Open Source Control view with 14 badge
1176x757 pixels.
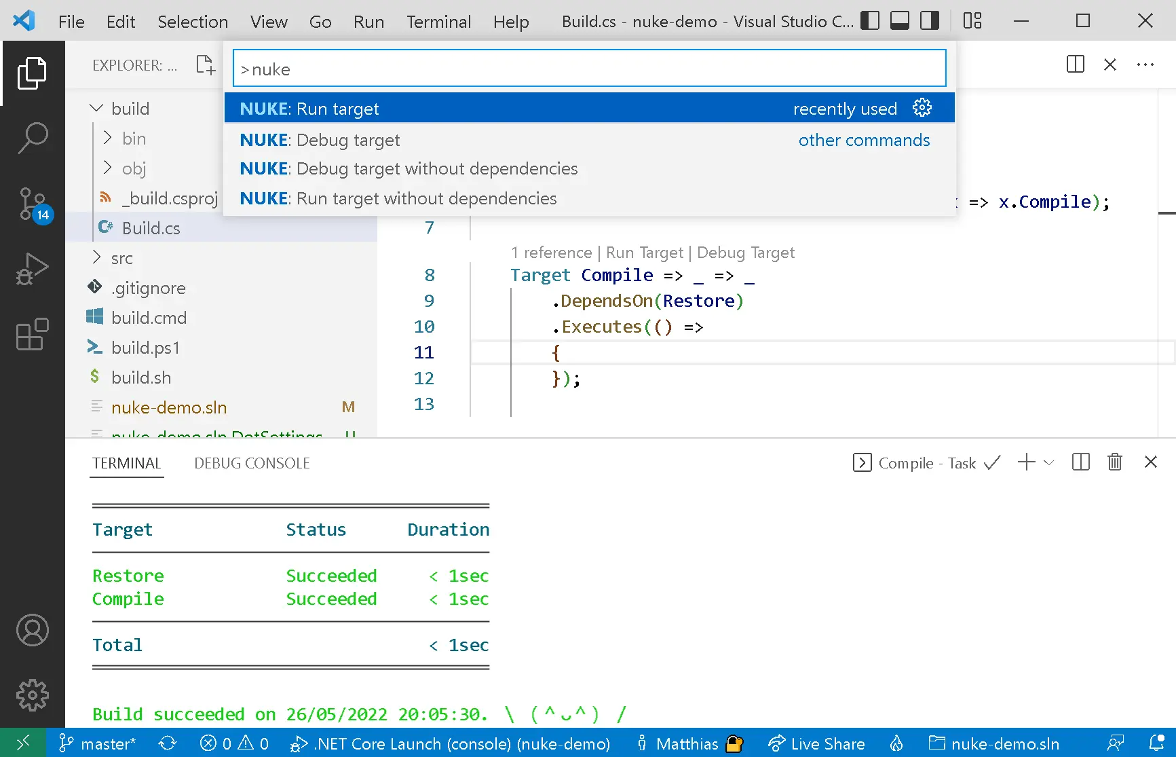click(33, 204)
